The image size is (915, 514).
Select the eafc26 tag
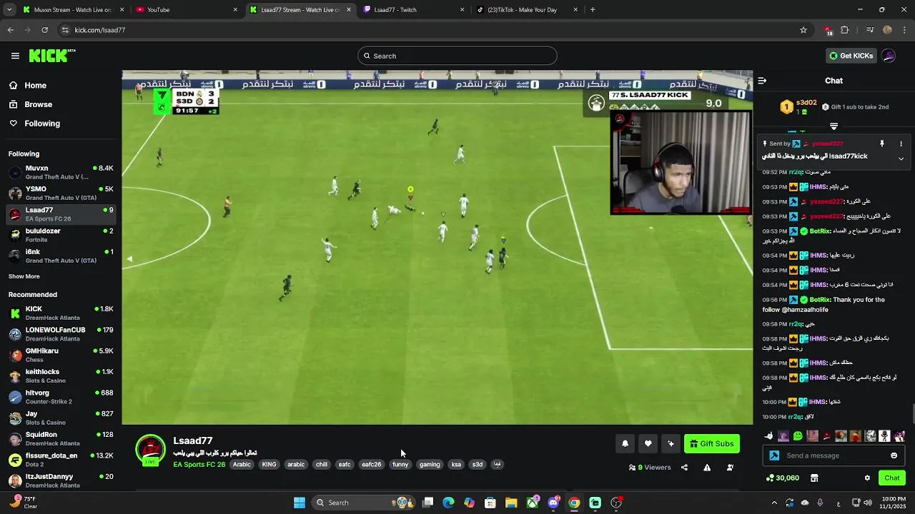[371, 465]
